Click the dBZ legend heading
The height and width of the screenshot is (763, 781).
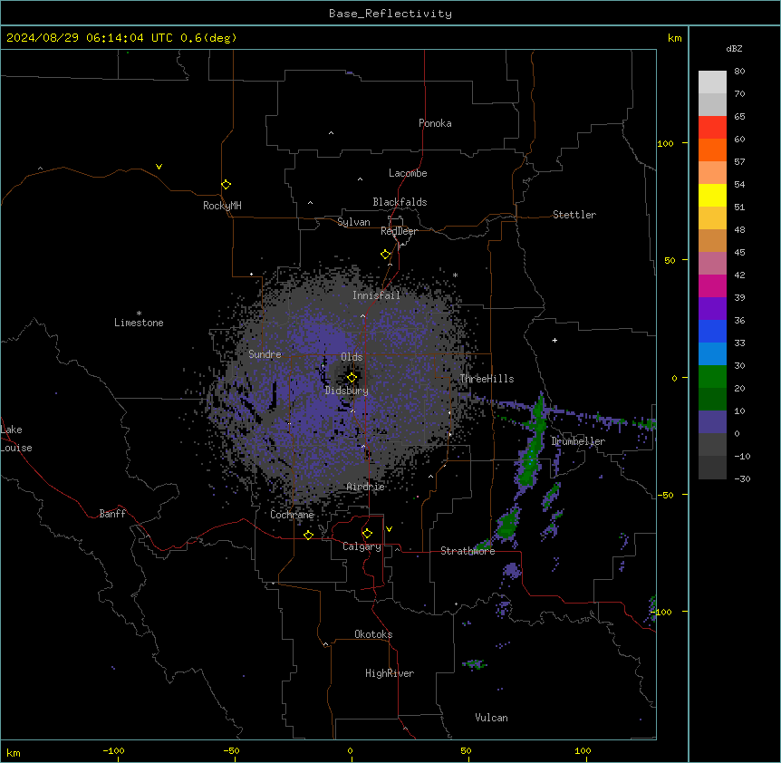[x=734, y=48]
